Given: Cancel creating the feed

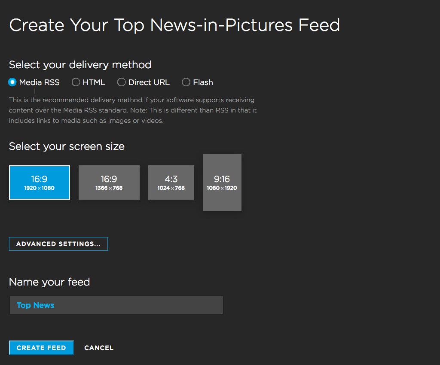Looking at the screenshot, I should pos(99,348).
